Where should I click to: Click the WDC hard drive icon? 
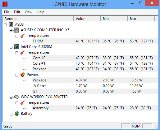coord(17,97)
